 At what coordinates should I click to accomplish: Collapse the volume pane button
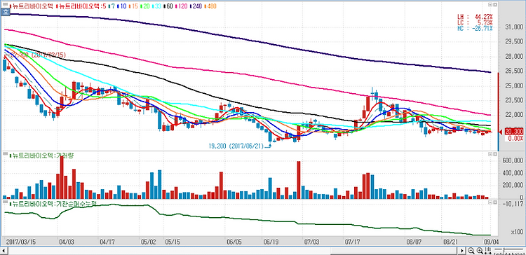point(490,154)
